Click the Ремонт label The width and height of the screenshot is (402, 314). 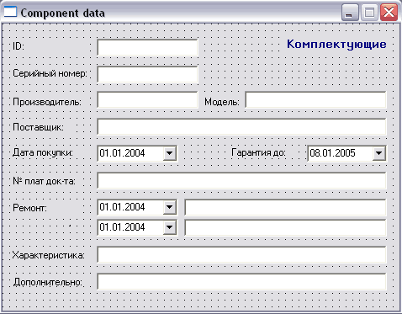29,208
